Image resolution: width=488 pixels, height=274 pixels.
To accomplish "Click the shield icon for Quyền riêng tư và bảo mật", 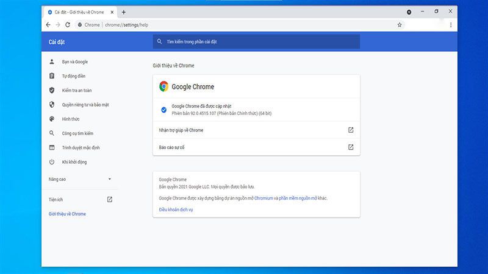I will coord(52,104).
